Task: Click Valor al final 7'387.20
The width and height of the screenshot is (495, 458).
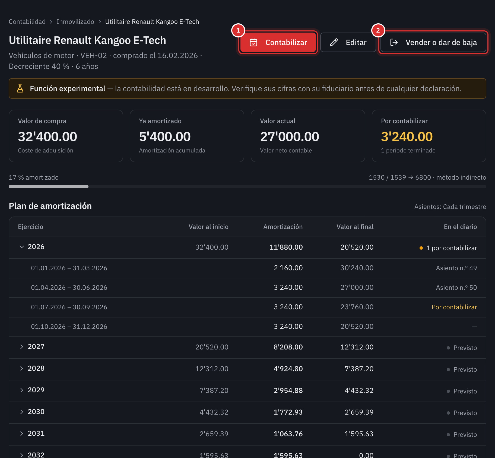Action: click(359, 369)
